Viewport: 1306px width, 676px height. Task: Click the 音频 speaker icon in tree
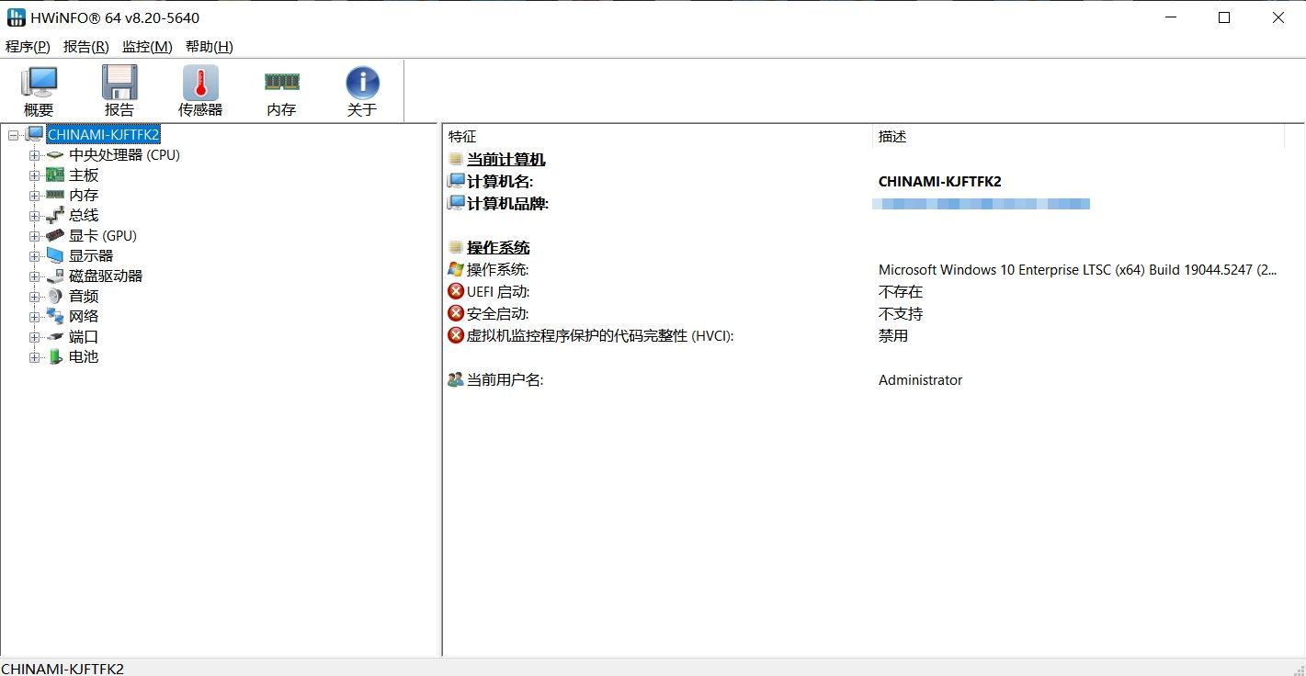pyautogui.click(x=55, y=297)
